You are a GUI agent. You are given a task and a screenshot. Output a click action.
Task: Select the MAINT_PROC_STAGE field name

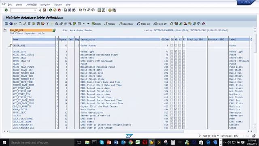click(23, 55)
